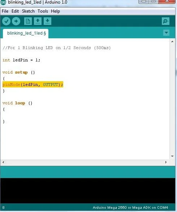Viewport: 177px width, 212px height.
Task: Save sketch with the down-arrow icon
Action: [47, 21]
